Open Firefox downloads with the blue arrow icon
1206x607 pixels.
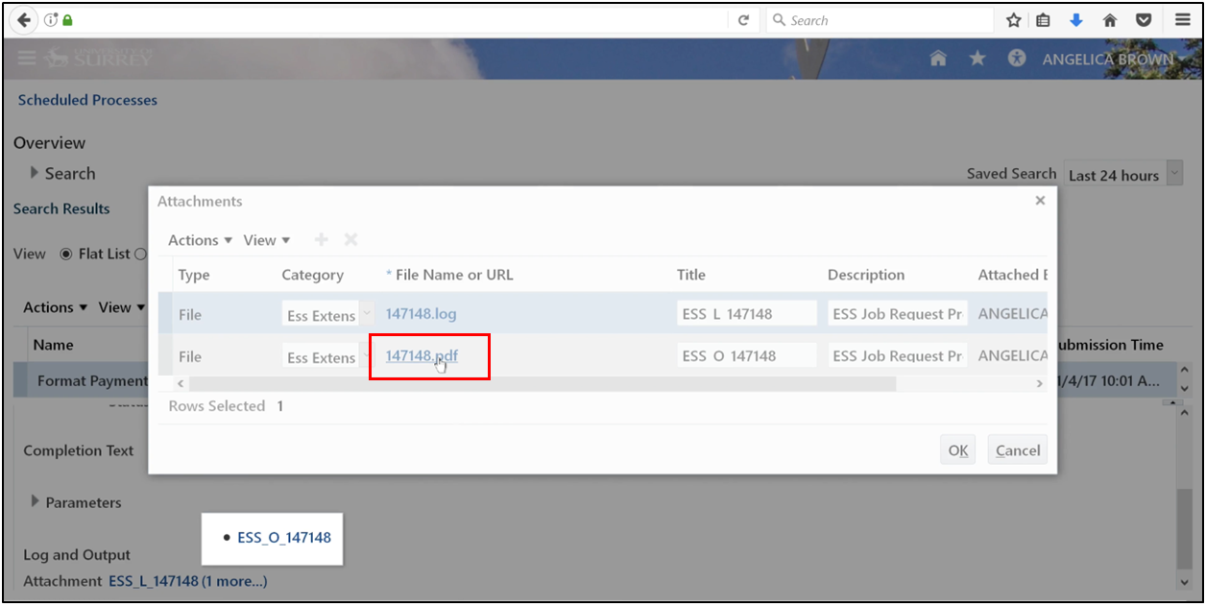[x=1076, y=19]
